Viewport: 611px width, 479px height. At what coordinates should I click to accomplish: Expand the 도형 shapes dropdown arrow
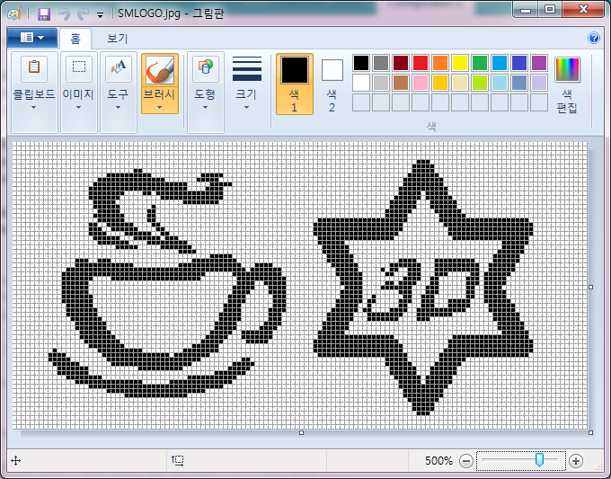click(206, 108)
